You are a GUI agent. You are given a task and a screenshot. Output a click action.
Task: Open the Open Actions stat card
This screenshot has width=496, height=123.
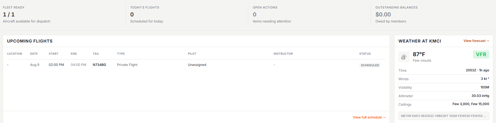coord(309,14)
